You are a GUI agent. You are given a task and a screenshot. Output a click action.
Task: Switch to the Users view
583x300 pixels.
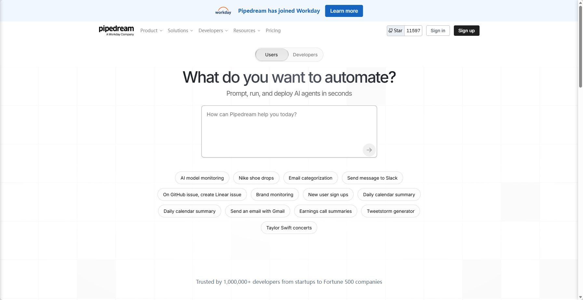tap(272, 55)
